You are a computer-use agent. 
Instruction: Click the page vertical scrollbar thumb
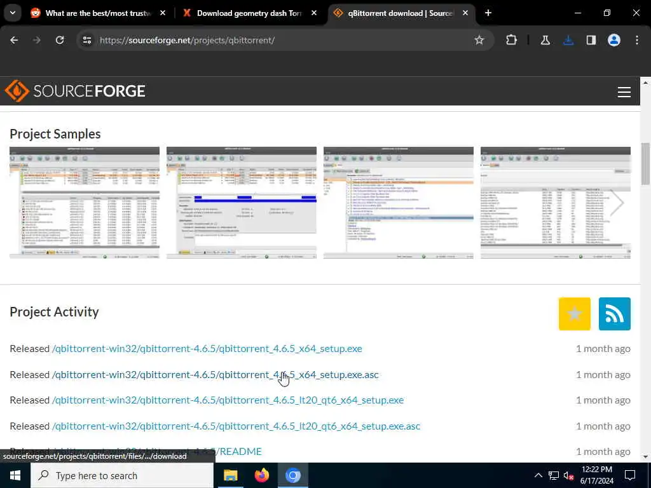(x=645, y=163)
